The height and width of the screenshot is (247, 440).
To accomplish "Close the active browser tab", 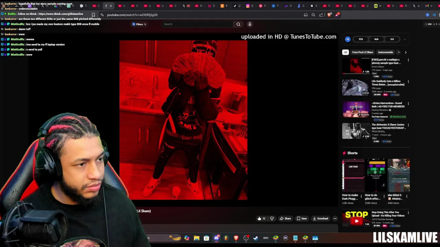I will 111,6.
